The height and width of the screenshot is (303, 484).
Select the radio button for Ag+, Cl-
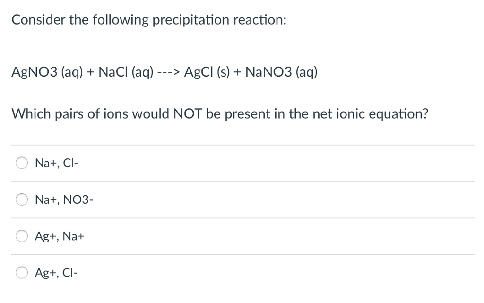(21, 272)
